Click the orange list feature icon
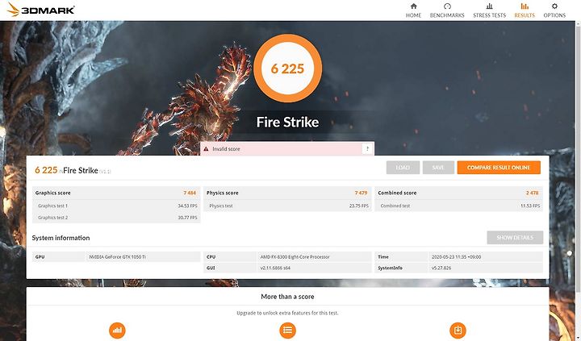Image resolution: width=581 pixels, height=341 pixels. tap(287, 331)
